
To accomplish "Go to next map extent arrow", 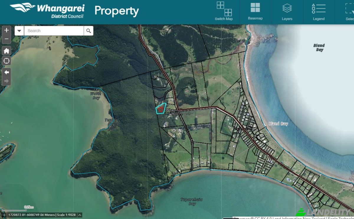I will [x=6, y=81].
